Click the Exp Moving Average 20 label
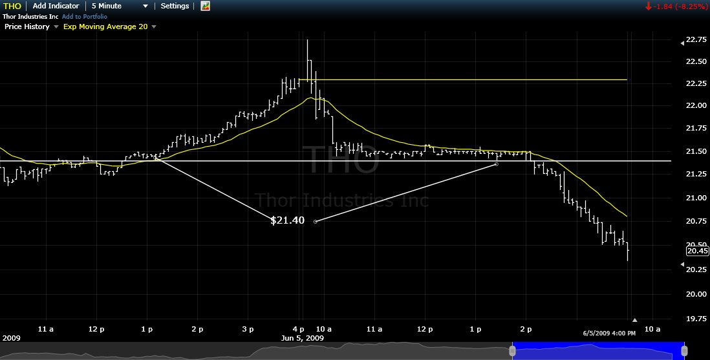710x360 pixels. pyautogui.click(x=105, y=26)
